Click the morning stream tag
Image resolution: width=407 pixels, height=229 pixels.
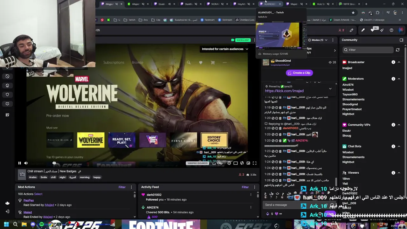pos(85,177)
